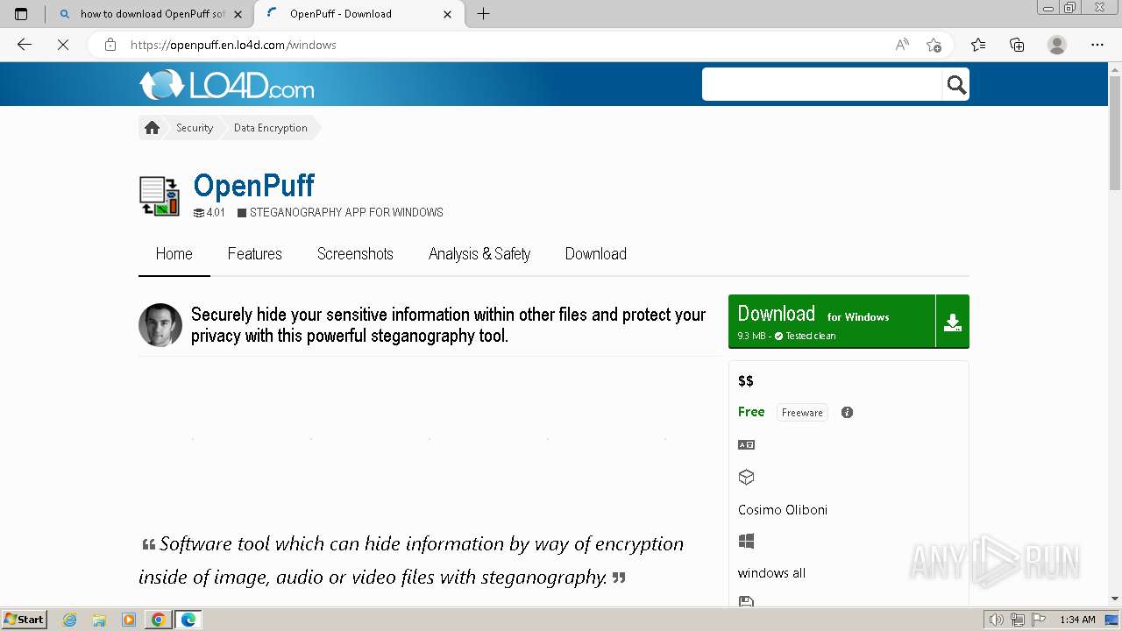
Task: Click the Microsoft Edge taskbar icon
Action: pos(188,620)
